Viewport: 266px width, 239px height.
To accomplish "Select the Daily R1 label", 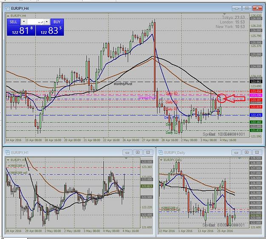I will coord(172,109).
